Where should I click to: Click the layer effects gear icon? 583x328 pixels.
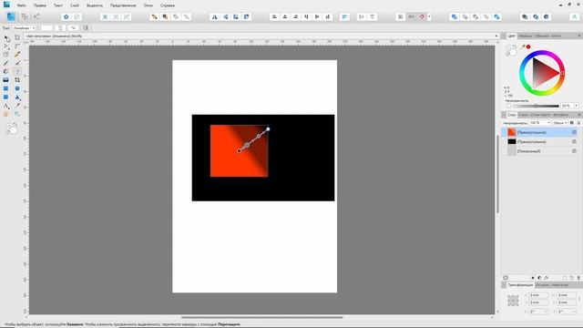pos(572,123)
